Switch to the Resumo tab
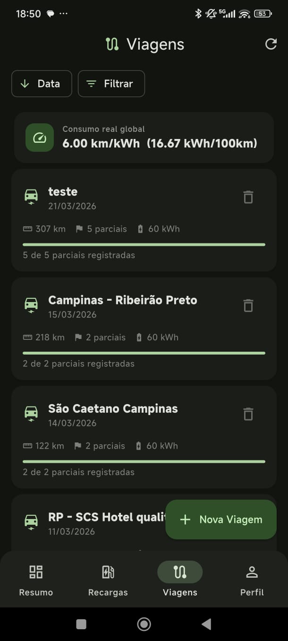Screen dimensions: 288x641 click(x=35, y=579)
